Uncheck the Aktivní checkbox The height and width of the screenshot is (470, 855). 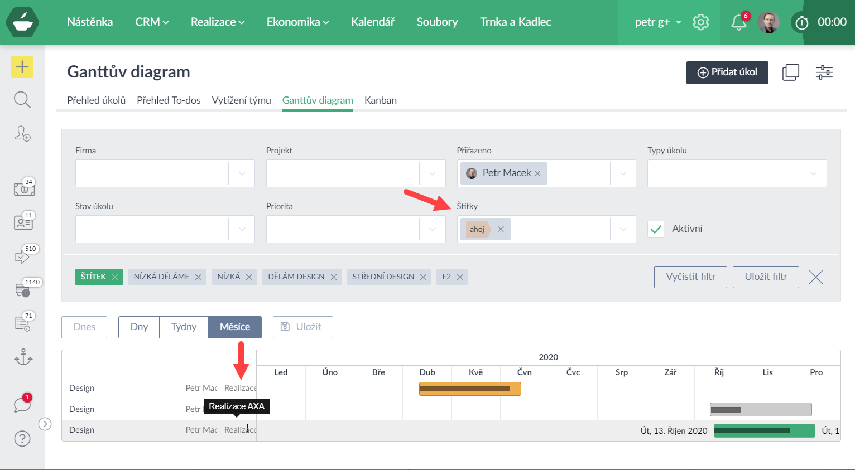click(x=656, y=229)
